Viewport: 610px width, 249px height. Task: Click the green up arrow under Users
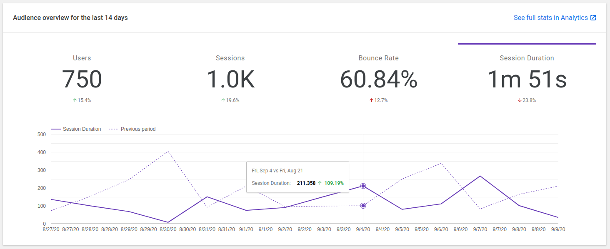click(75, 100)
